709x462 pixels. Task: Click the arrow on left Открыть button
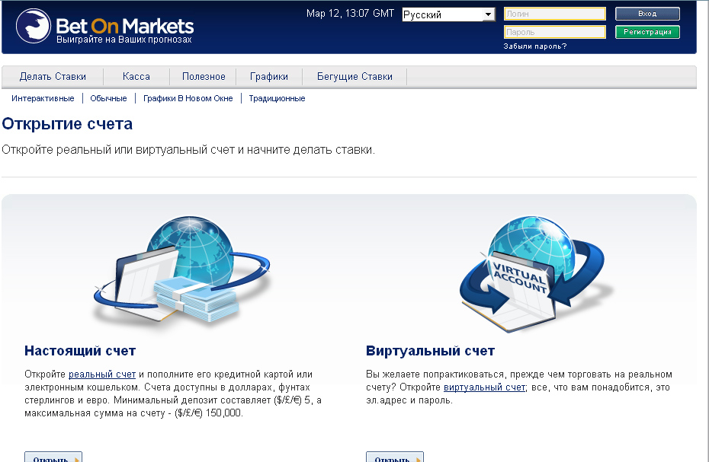click(76, 459)
